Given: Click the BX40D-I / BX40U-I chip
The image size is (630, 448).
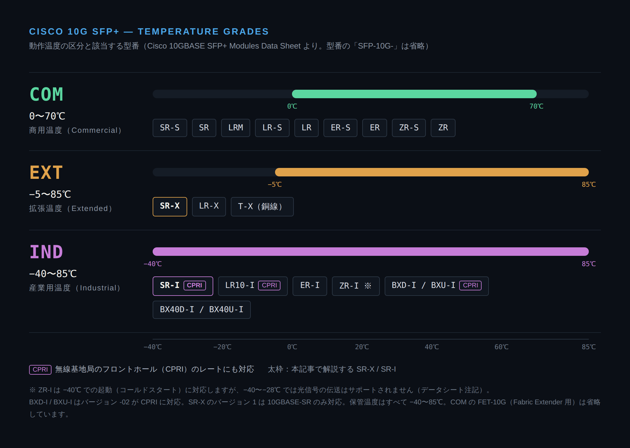Looking at the screenshot, I should [201, 310].
